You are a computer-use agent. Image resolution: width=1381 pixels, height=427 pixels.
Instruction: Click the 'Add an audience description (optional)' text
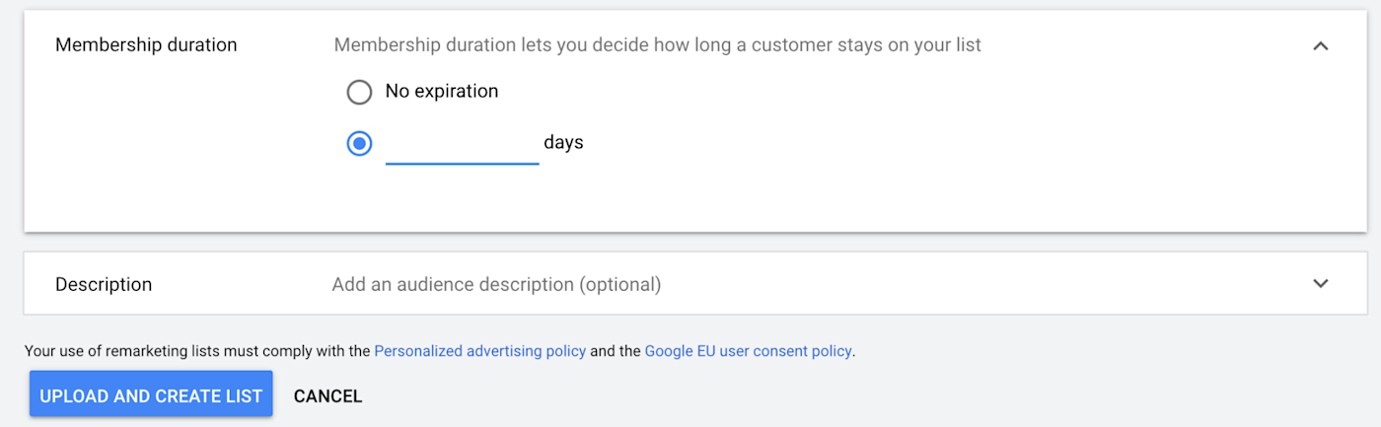click(x=496, y=285)
